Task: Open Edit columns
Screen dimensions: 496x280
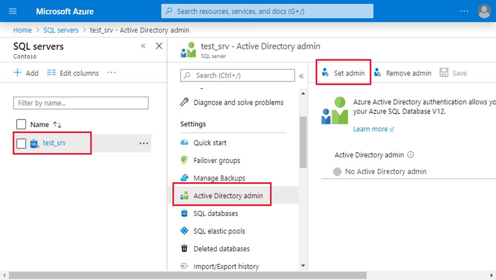Action: pyautogui.click(x=73, y=73)
